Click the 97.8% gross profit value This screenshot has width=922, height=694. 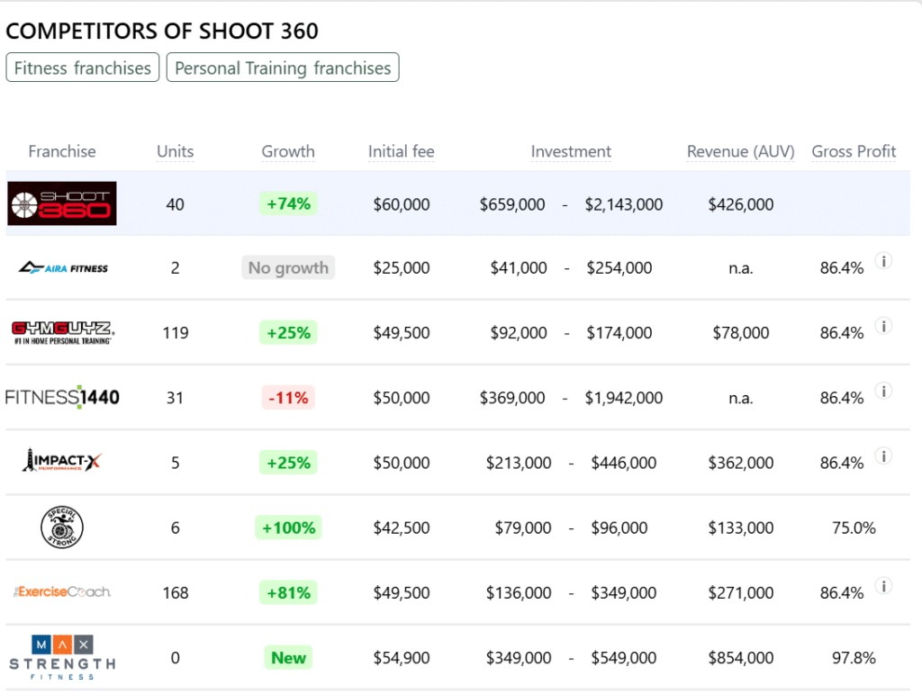[x=854, y=658]
